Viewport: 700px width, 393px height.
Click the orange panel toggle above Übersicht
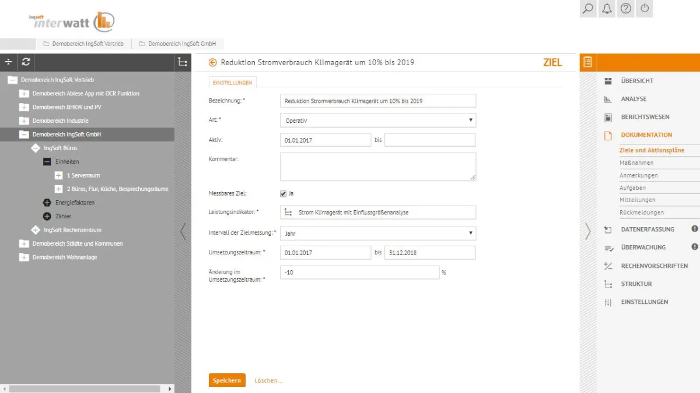tap(587, 62)
